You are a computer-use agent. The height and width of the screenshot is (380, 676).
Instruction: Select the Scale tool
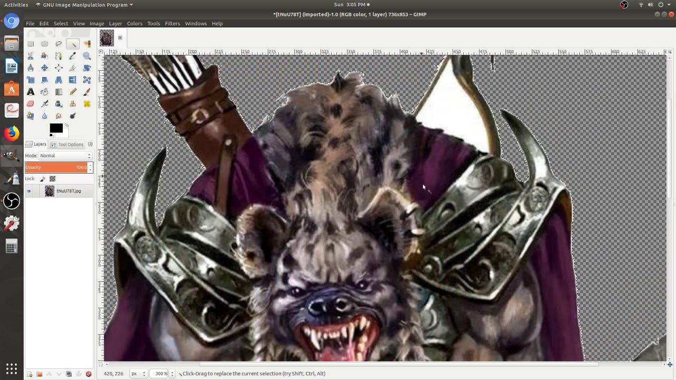(31, 80)
